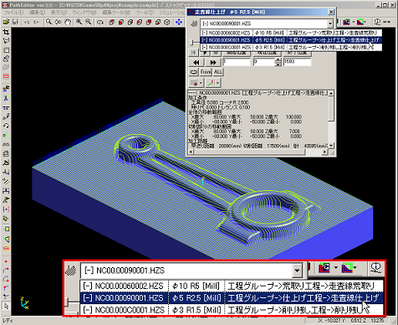This screenshot has height=325, width=398.
Task: Click the undo arrow icon
Action: pyautogui.click(x=27, y=22)
